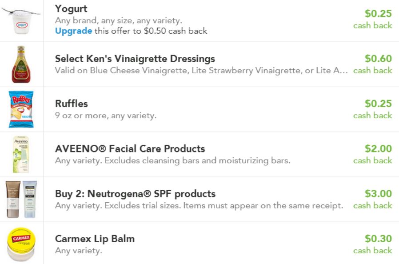
Task: Click Ken's dressing truncated description text
Action: tap(201, 71)
